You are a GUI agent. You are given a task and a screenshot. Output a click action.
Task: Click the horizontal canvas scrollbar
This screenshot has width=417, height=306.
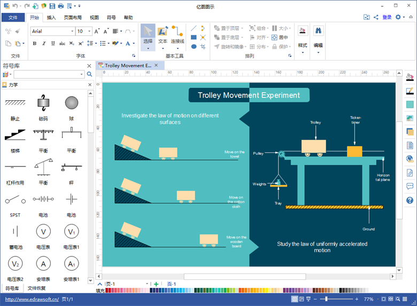tap(245, 277)
